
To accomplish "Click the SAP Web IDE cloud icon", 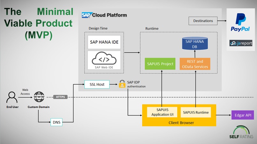I will (x=104, y=58).
